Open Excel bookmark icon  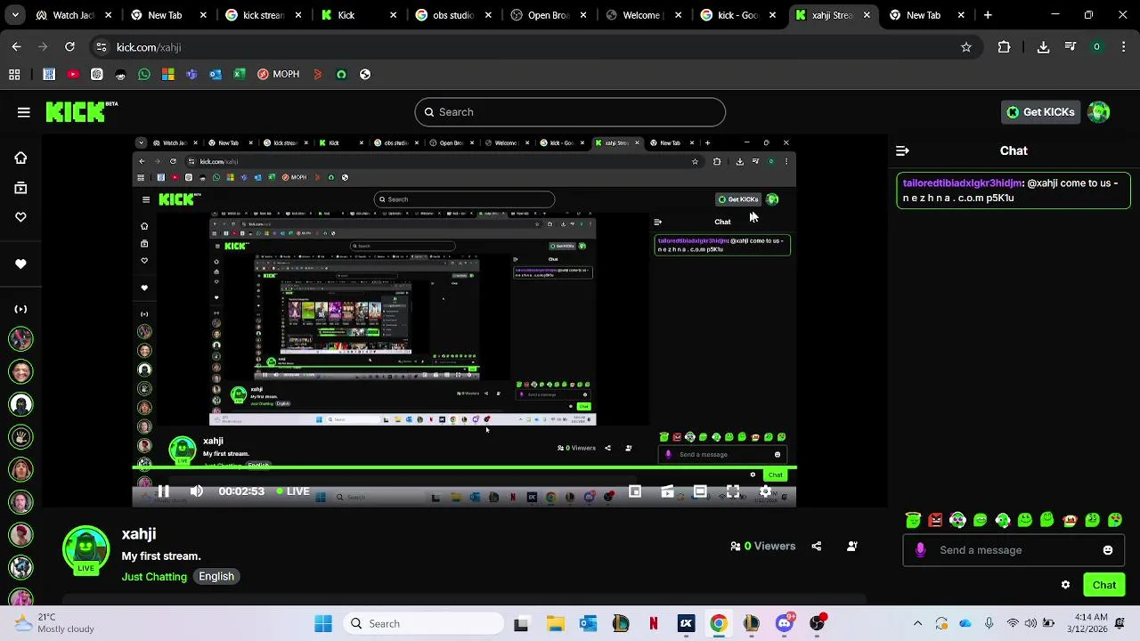click(x=239, y=75)
